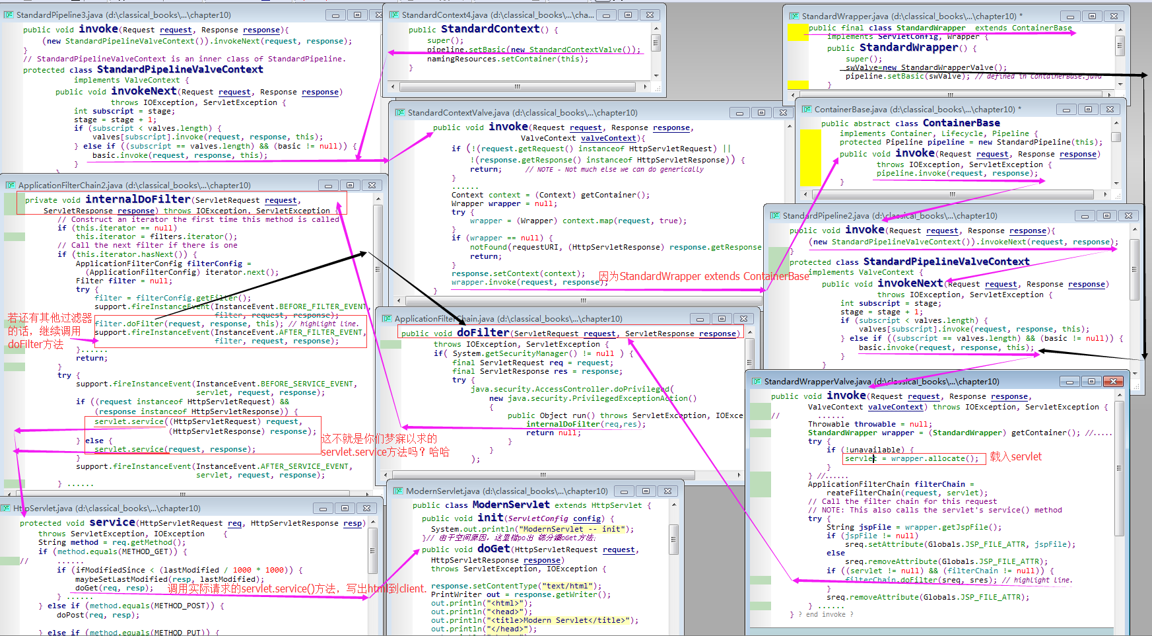Minimize the ApplicationFilterChain2.java window

328,185
